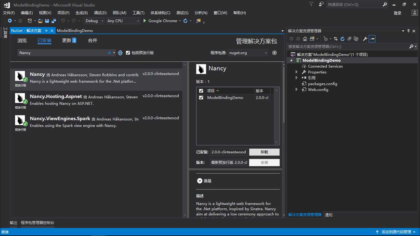Click the Find in Files toolbar icon
This screenshot has width=420, height=236.
tap(198, 21)
